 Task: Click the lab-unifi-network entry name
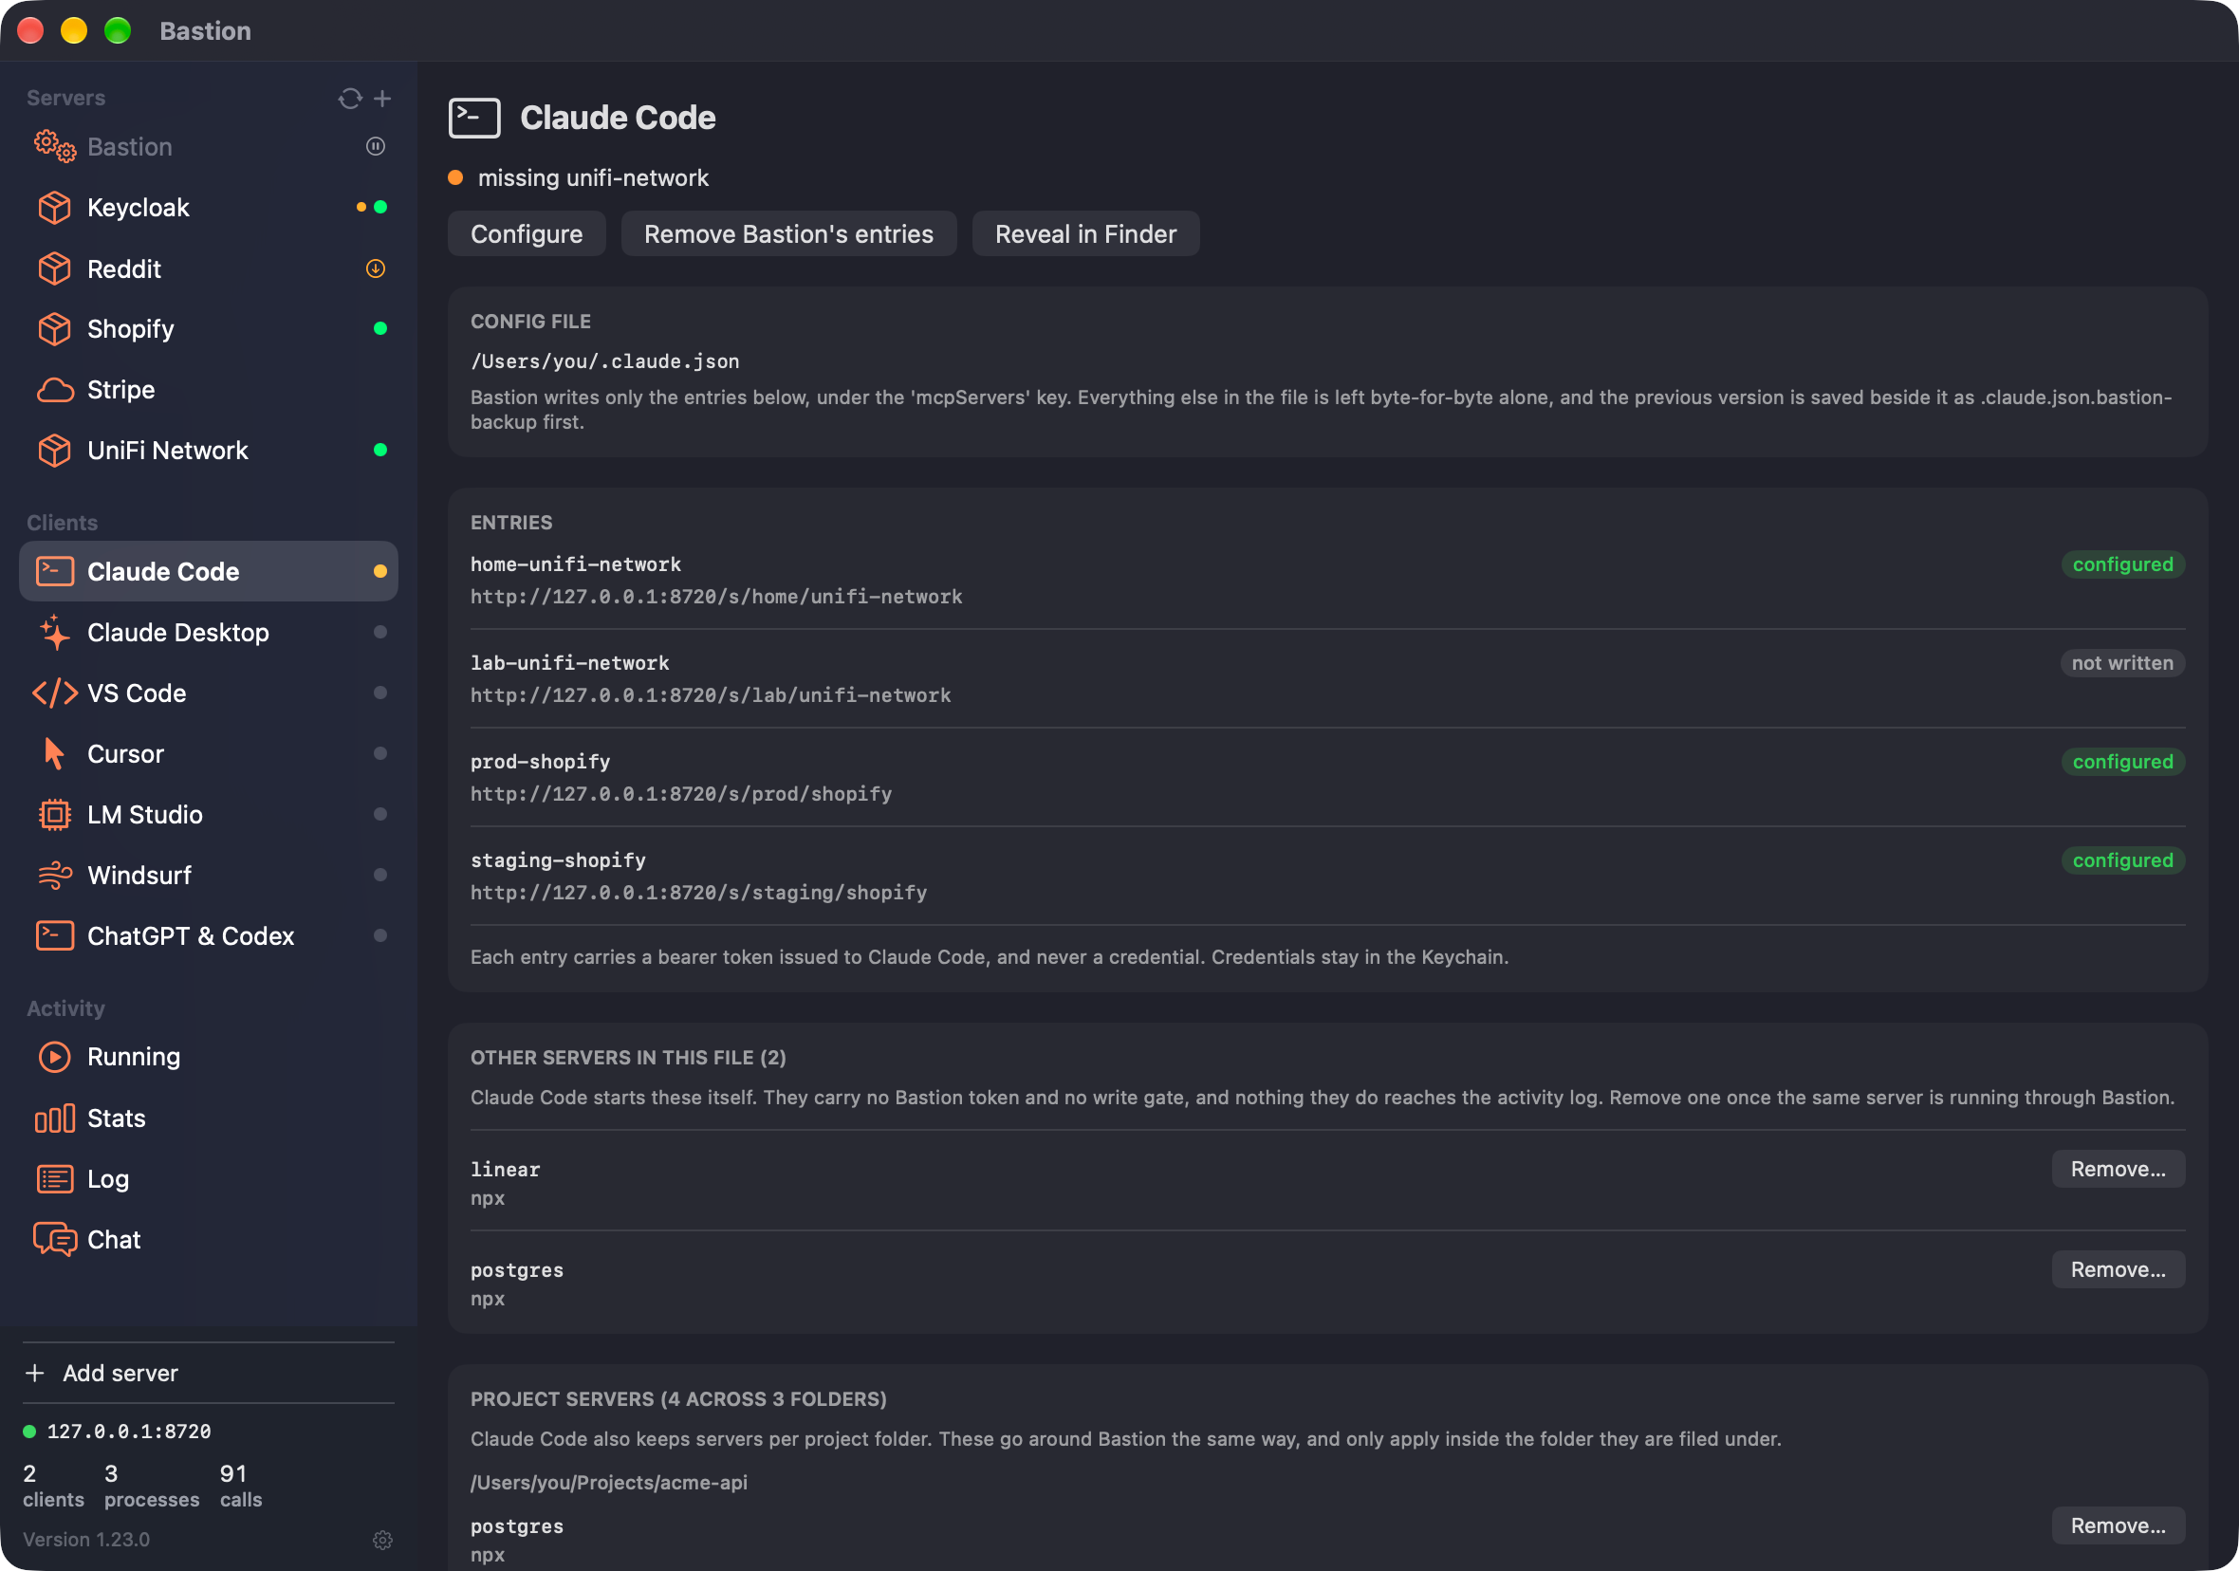click(569, 663)
